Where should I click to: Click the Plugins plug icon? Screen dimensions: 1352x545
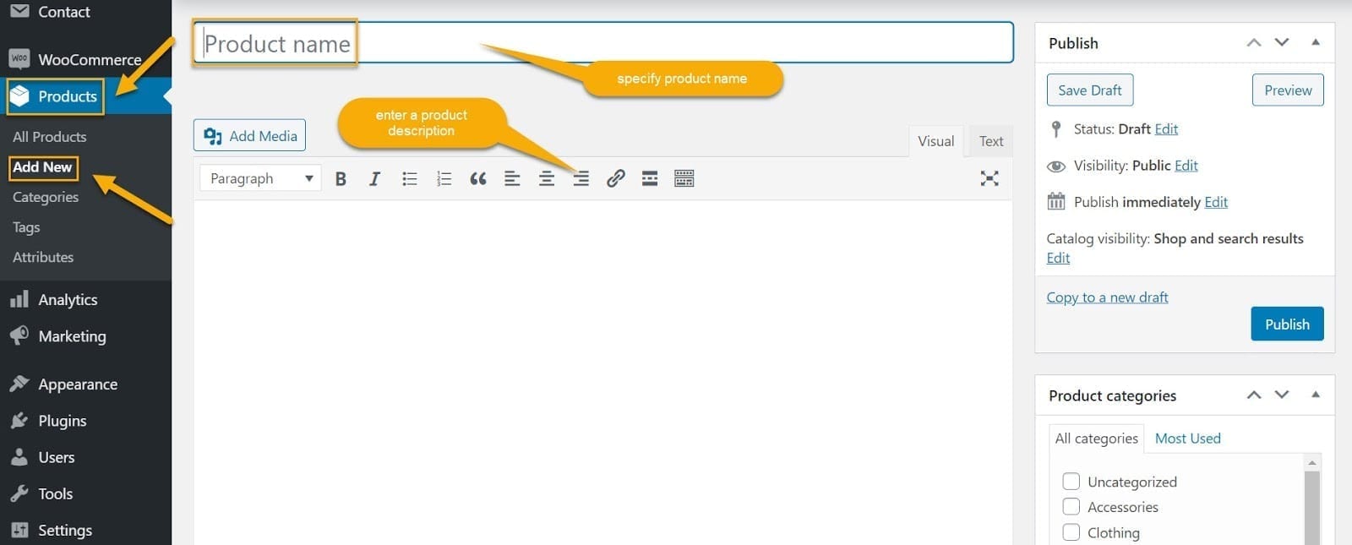point(19,420)
